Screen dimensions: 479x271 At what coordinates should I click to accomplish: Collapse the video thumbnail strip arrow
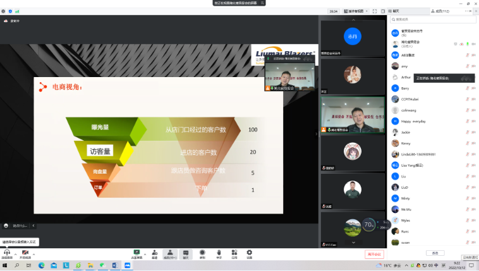tap(317, 133)
